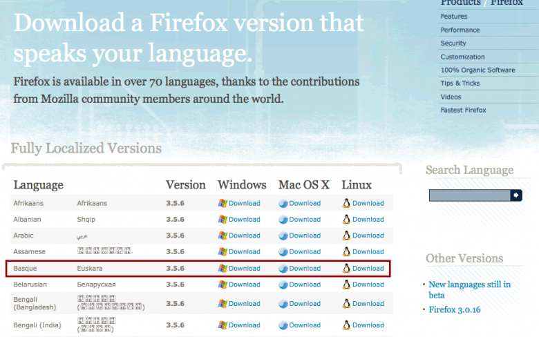
Task: Go to the Videos page link
Action: (451, 97)
